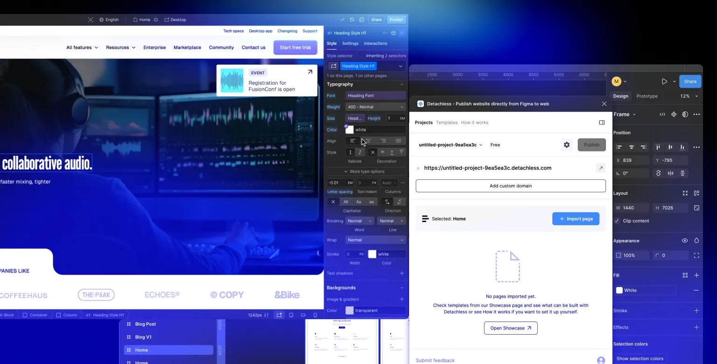717x364 pixels.
Task: Click the present play icon in Figma
Action: 664,81
